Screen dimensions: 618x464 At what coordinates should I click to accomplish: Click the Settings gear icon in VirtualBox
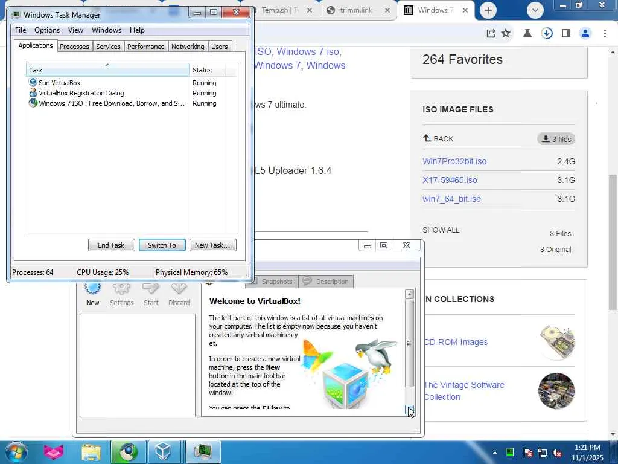coord(121,288)
